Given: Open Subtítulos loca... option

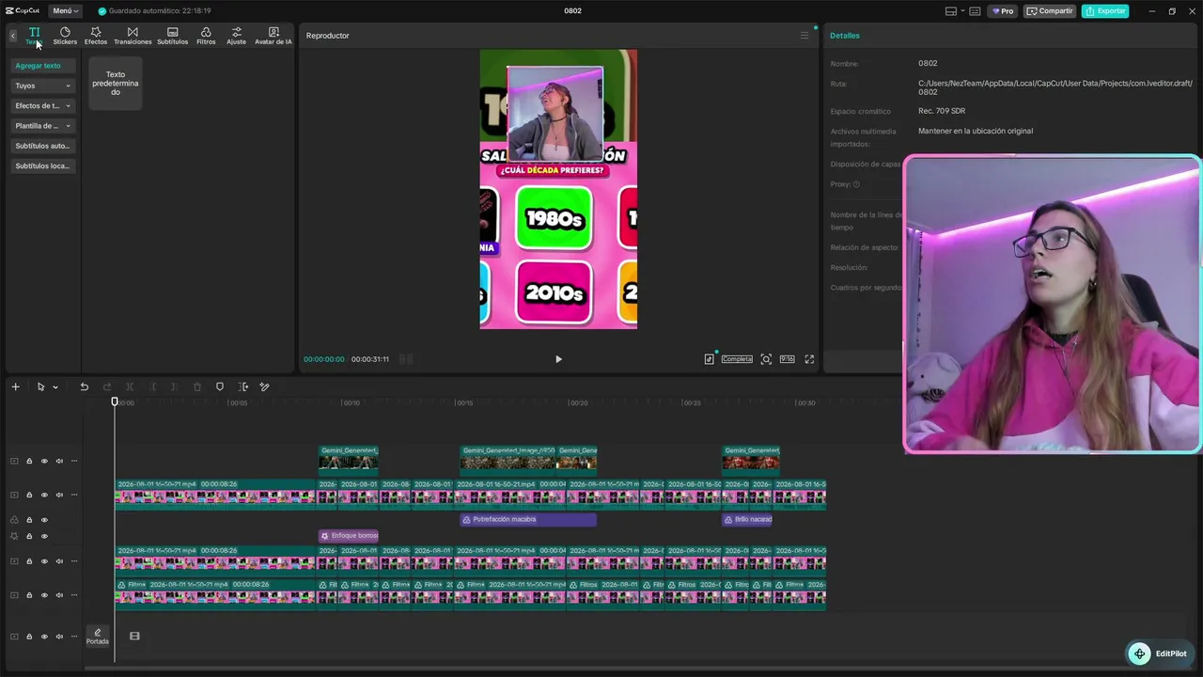Looking at the screenshot, I should click(x=43, y=165).
